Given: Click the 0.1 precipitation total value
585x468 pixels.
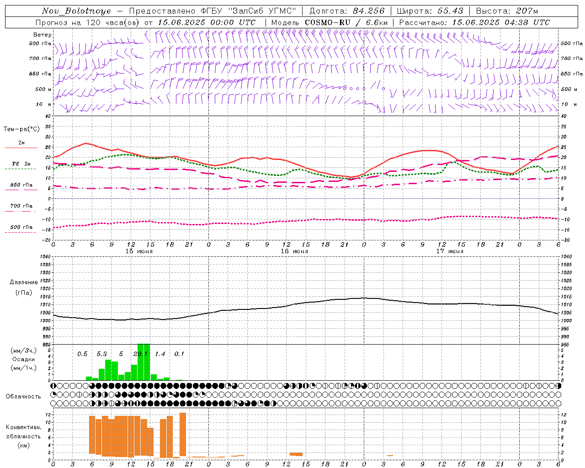Looking at the screenshot, I should pyautogui.click(x=179, y=354).
